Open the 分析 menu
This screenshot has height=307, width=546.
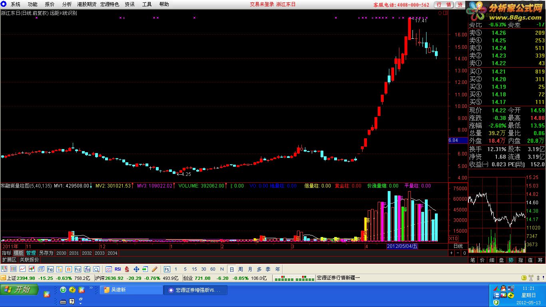point(67,4)
